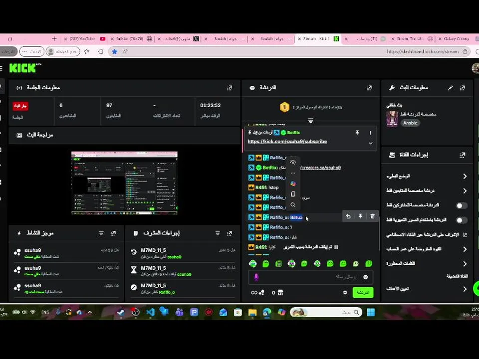Switch to the Stream Kick browser tab
Image resolution: width=479 pixels, height=359 pixels.
tap(319, 39)
